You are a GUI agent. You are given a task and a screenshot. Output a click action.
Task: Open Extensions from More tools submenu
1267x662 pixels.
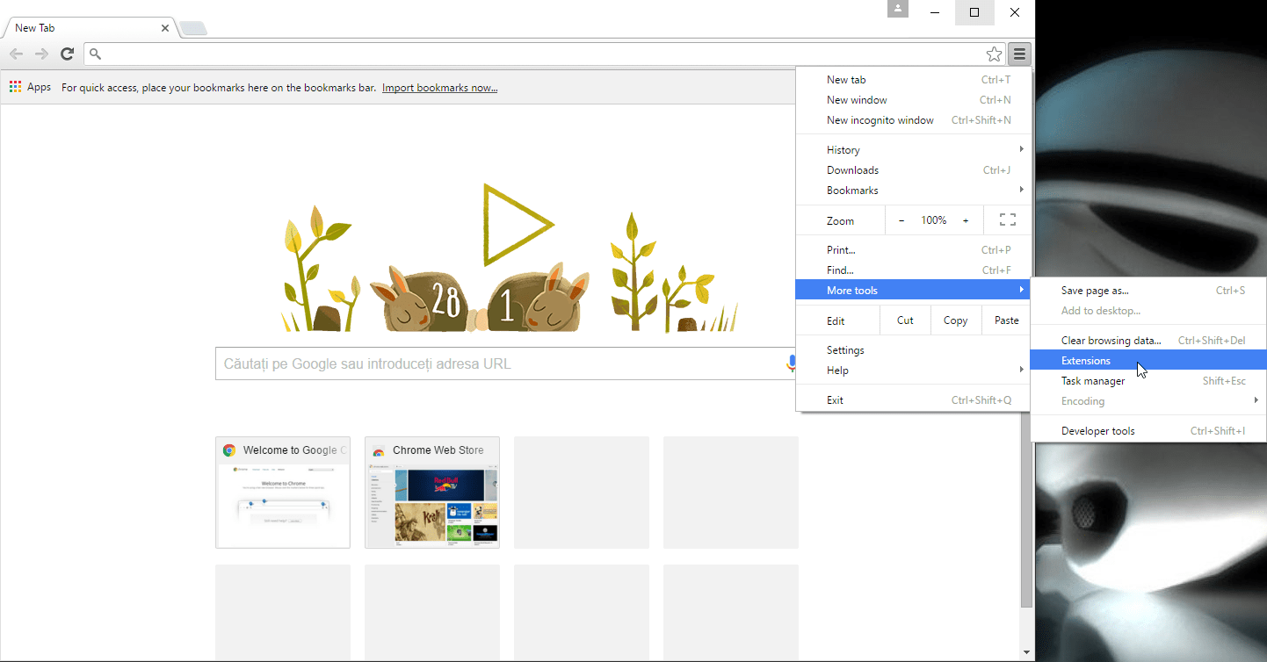pyautogui.click(x=1148, y=361)
